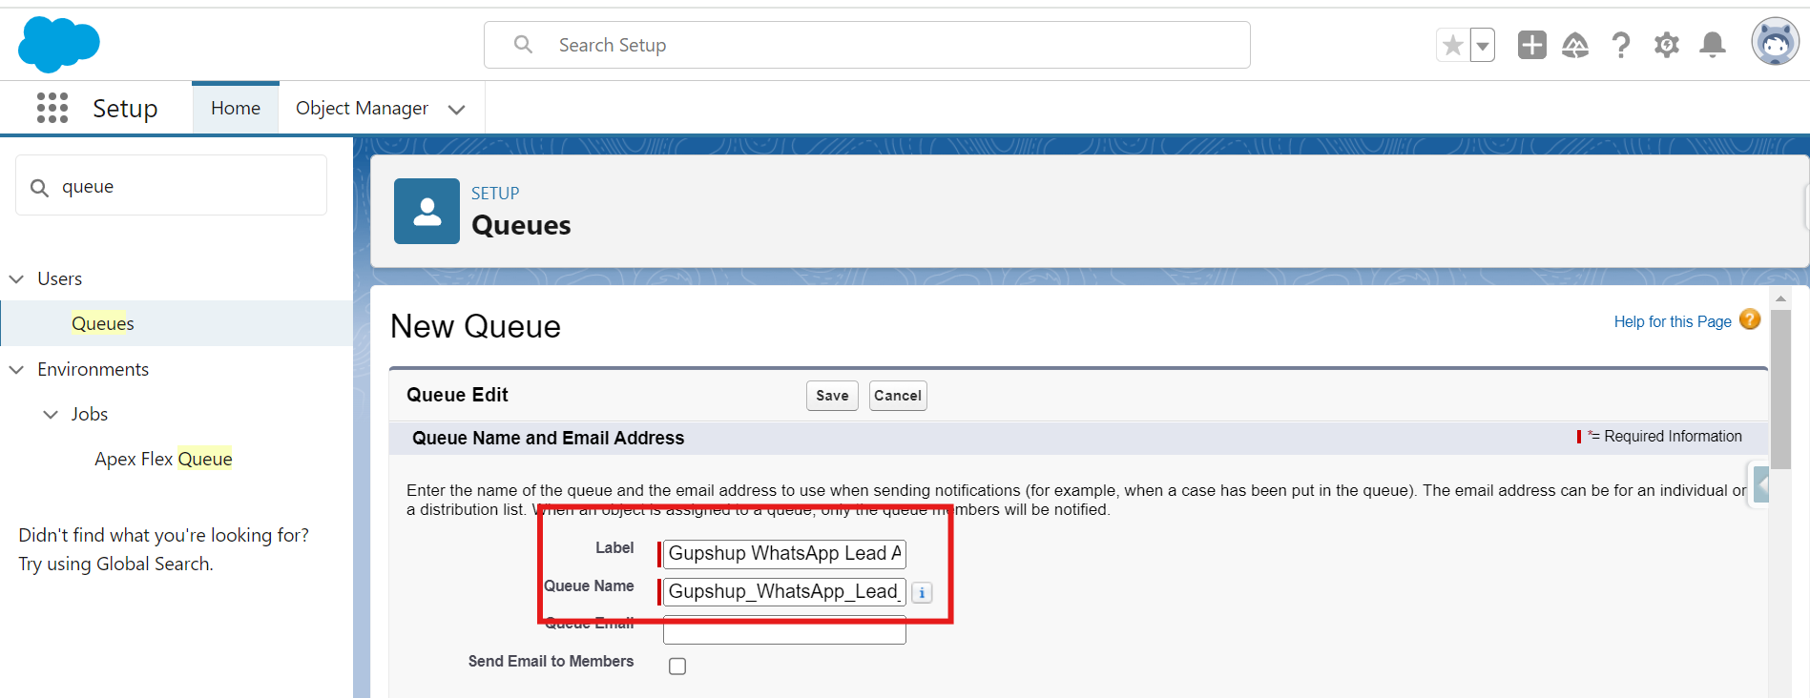
Task: Open the Trailhead guidance icon
Action: [x=1575, y=45]
